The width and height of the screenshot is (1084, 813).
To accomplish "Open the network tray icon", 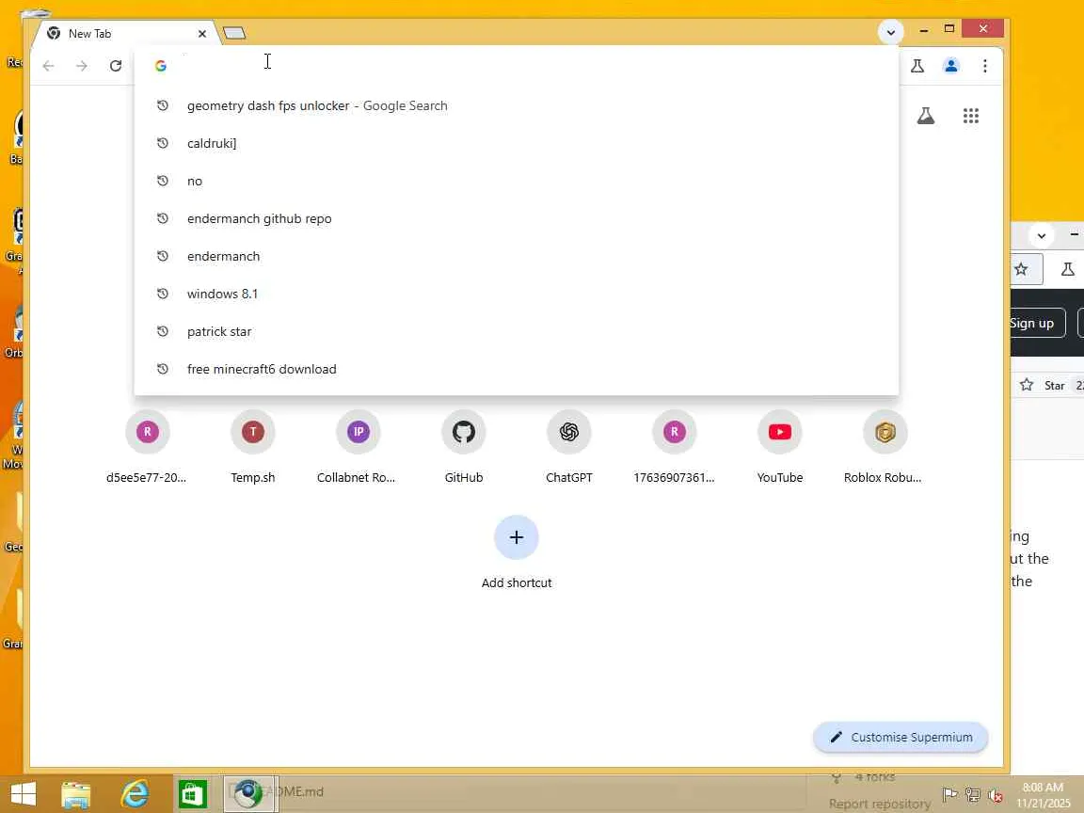I will click(973, 795).
